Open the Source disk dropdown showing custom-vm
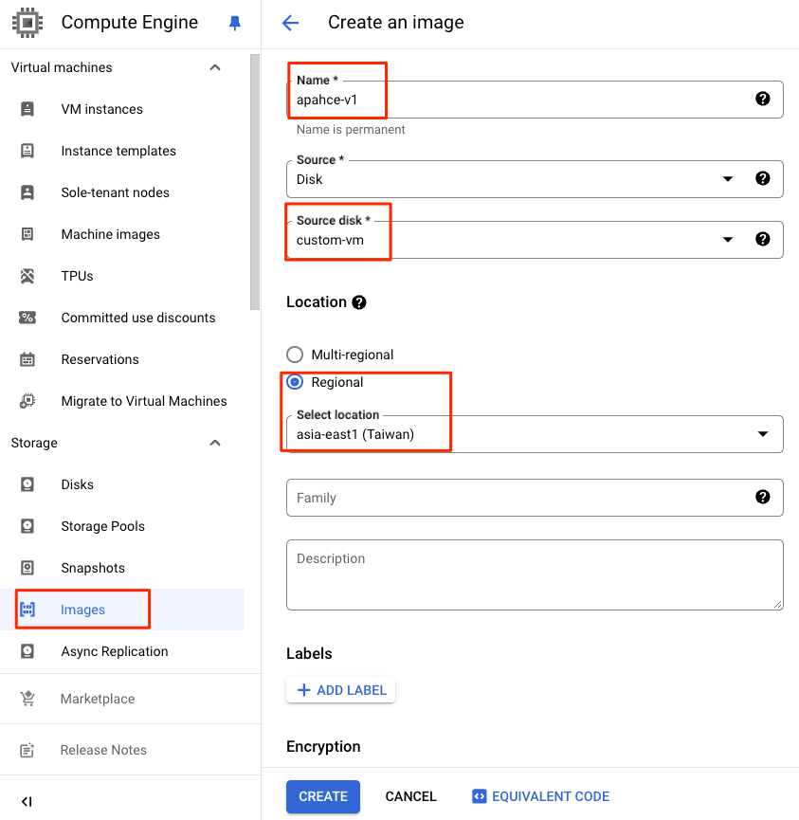This screenshot has width=799, height=820. tap(535, 240)
